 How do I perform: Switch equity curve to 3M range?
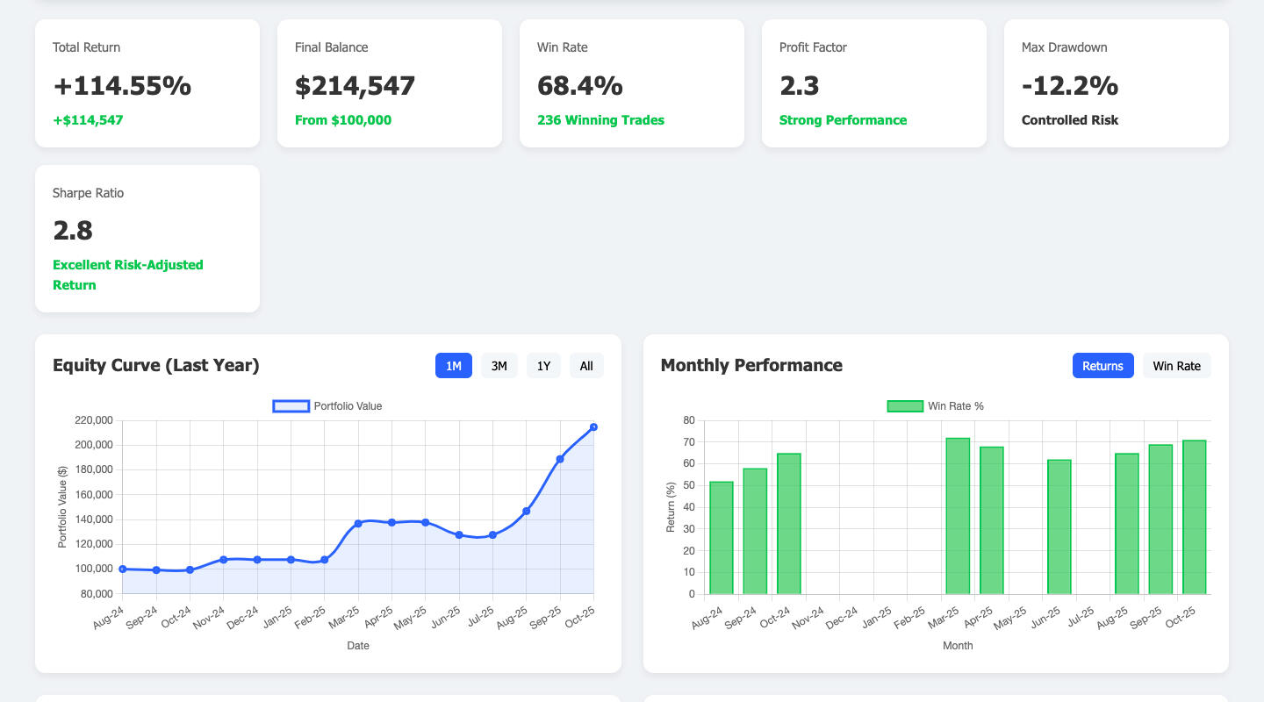pos(499,366)
